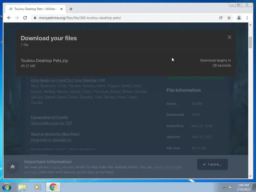Open the Chrome profile avatar menu
Screen dimensions: 256x192
point(239,18)
